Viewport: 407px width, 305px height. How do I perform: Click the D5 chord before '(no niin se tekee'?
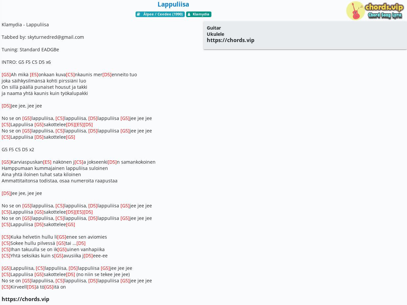coord(71,274)
